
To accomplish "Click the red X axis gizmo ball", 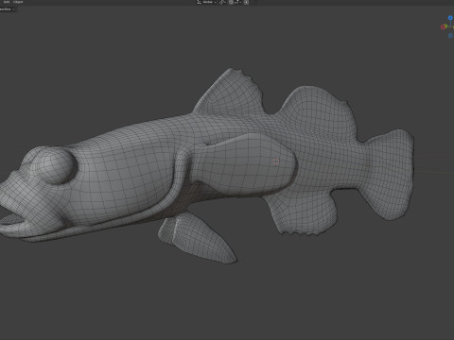I will click(443, 27).
